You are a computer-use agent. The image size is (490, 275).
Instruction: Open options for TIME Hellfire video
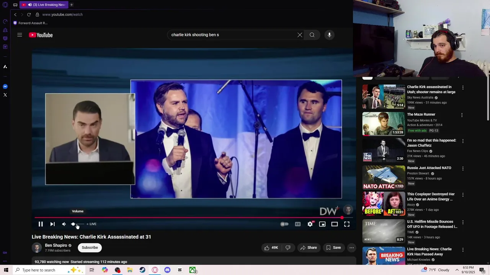pyautogui.click(x=463, y=222)
